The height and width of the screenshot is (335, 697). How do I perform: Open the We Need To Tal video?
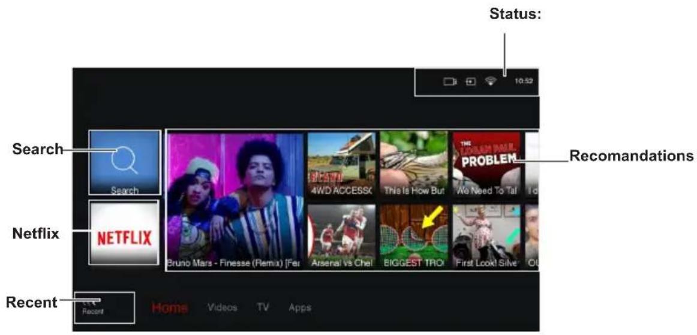pos(486,164)
